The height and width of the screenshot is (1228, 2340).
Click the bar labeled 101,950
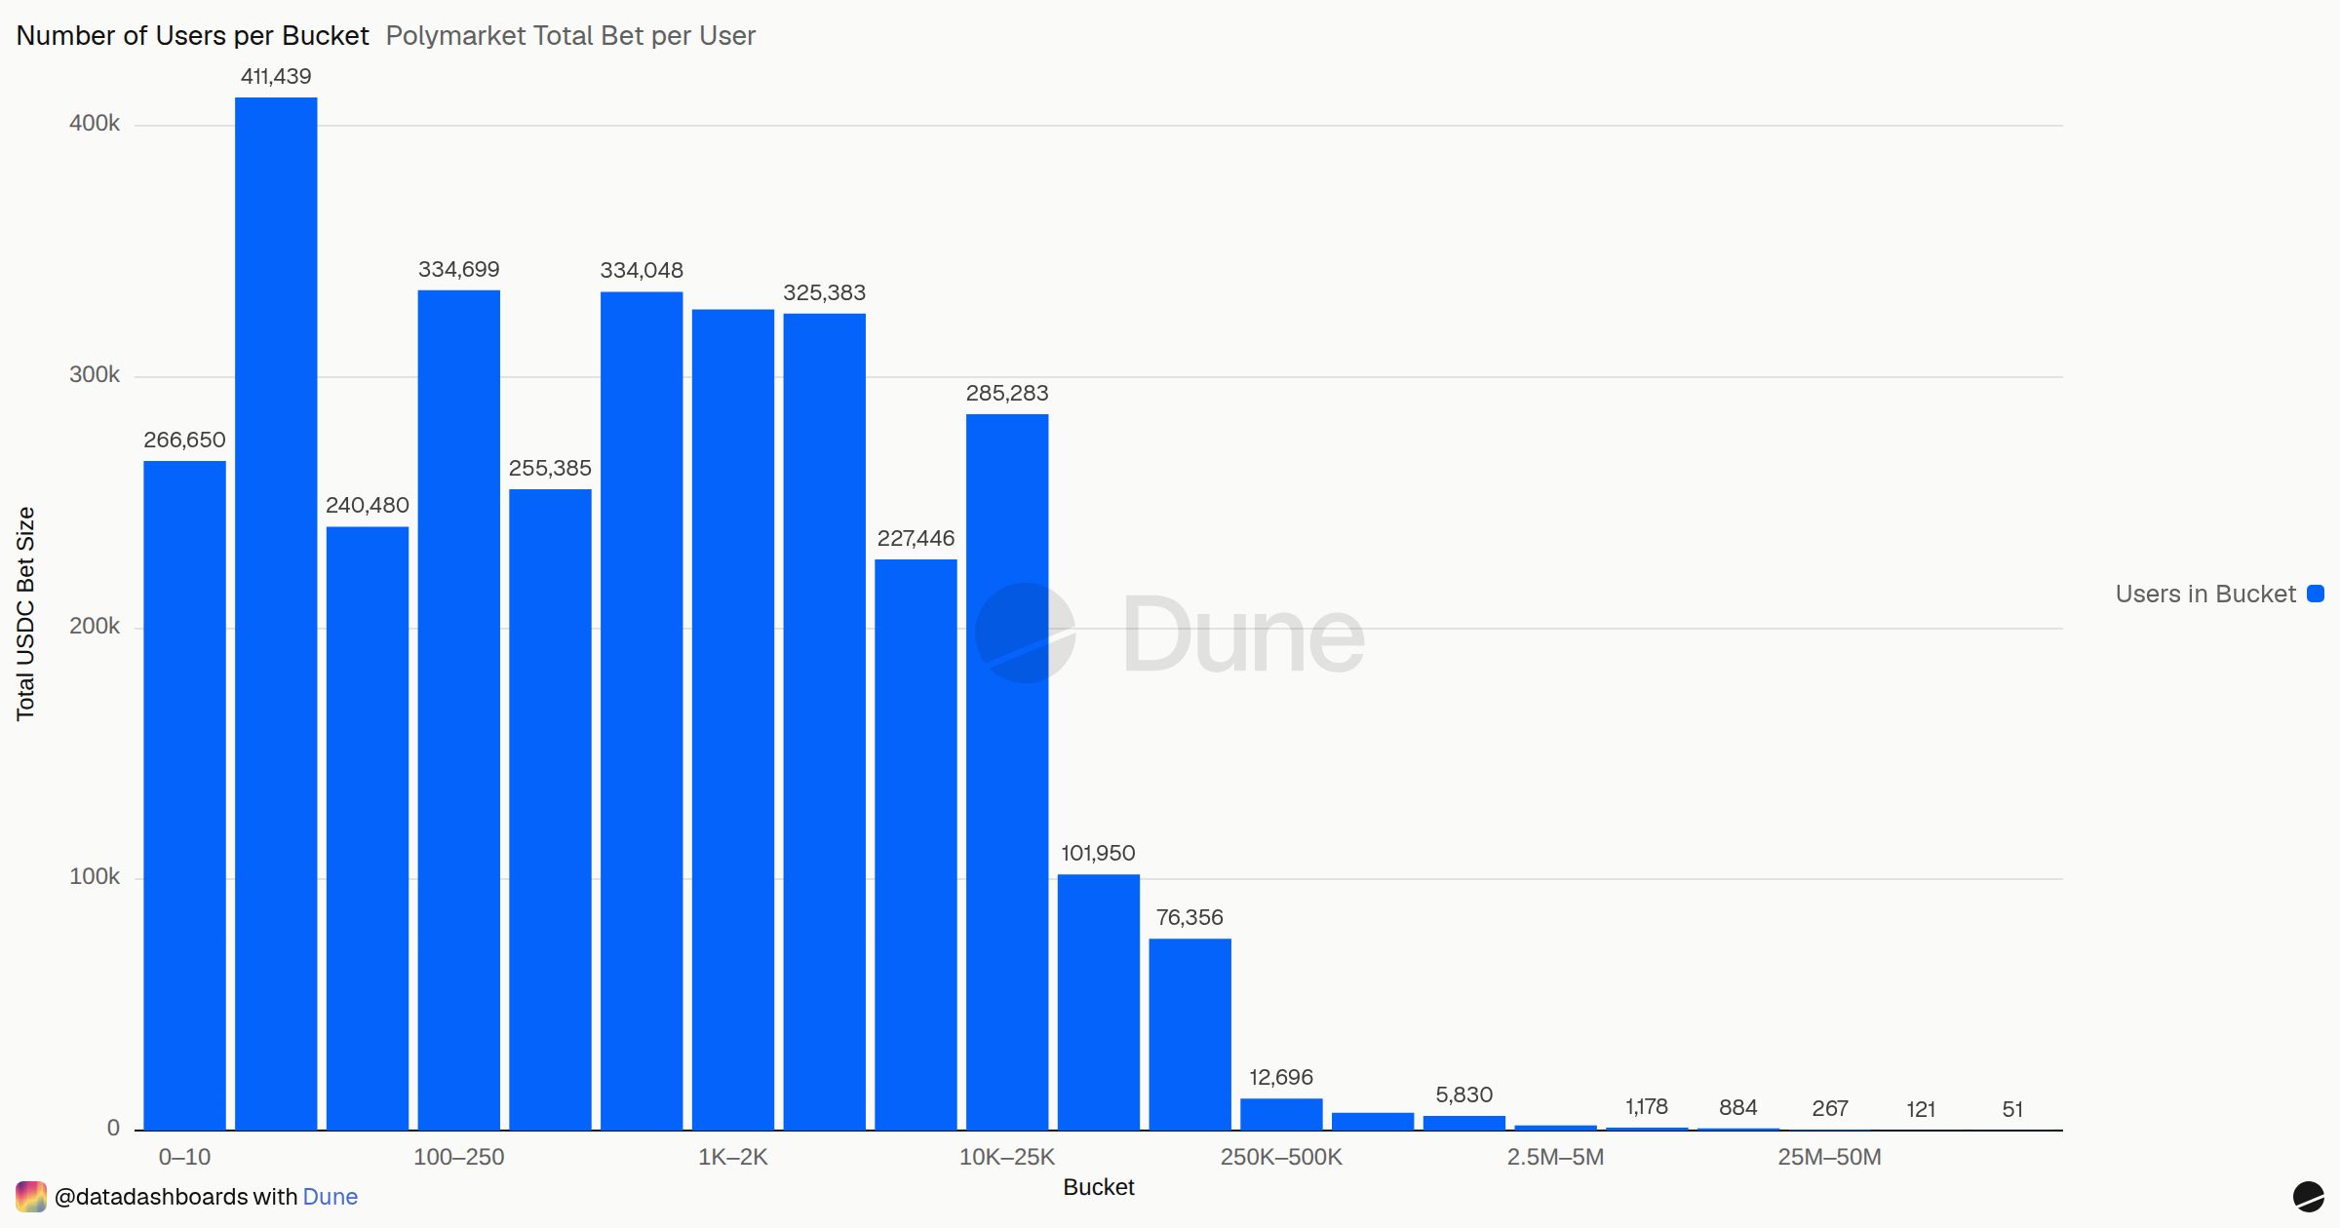[x=1099, y=1002]
